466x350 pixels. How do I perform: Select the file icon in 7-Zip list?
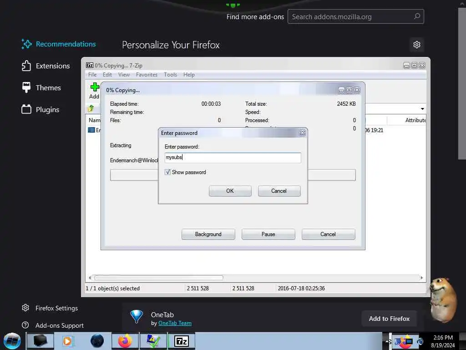(91, 130)
